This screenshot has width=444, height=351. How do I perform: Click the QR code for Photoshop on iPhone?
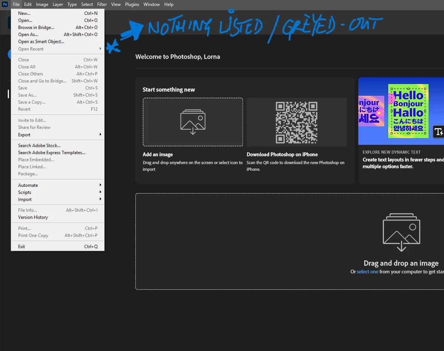(x=296, y=123)
